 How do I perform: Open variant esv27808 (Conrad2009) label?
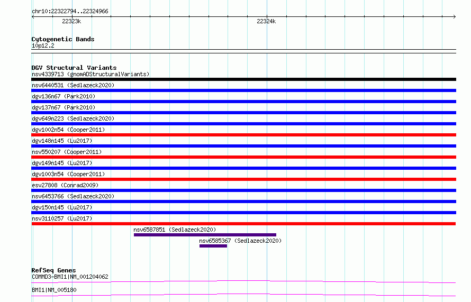click(x=65, y=185)
